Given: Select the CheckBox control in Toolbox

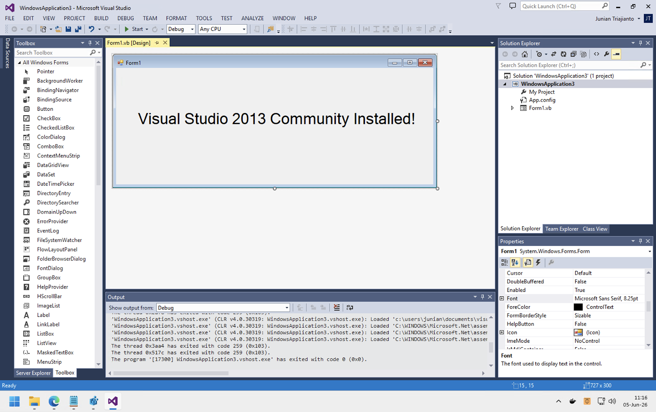Looking at the screenshot, I should pos(49,118).
